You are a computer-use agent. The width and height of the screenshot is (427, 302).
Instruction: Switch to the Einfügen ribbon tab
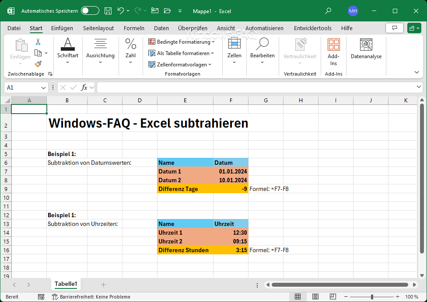(62, 28)
